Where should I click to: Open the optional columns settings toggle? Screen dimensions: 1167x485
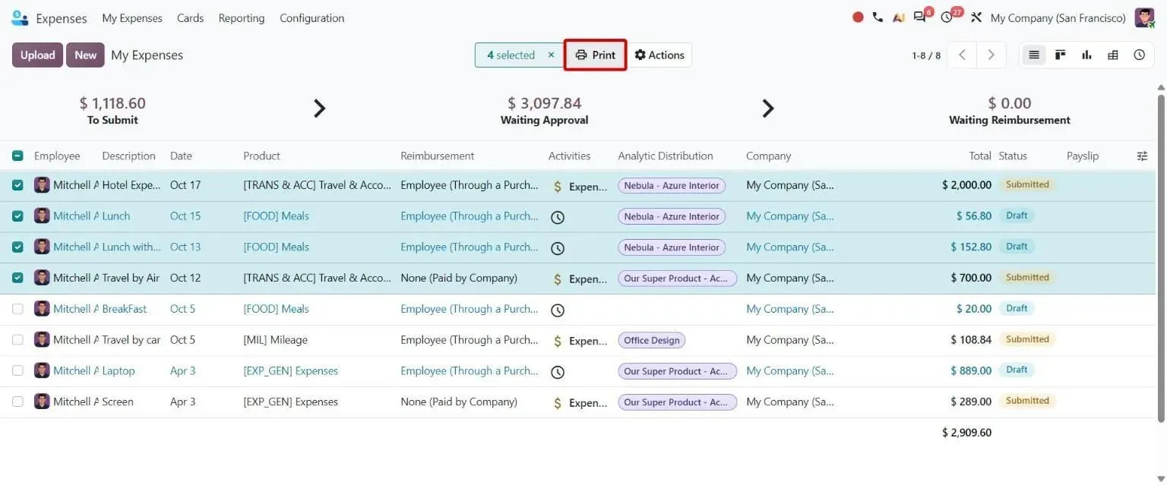pos(1142,156)
